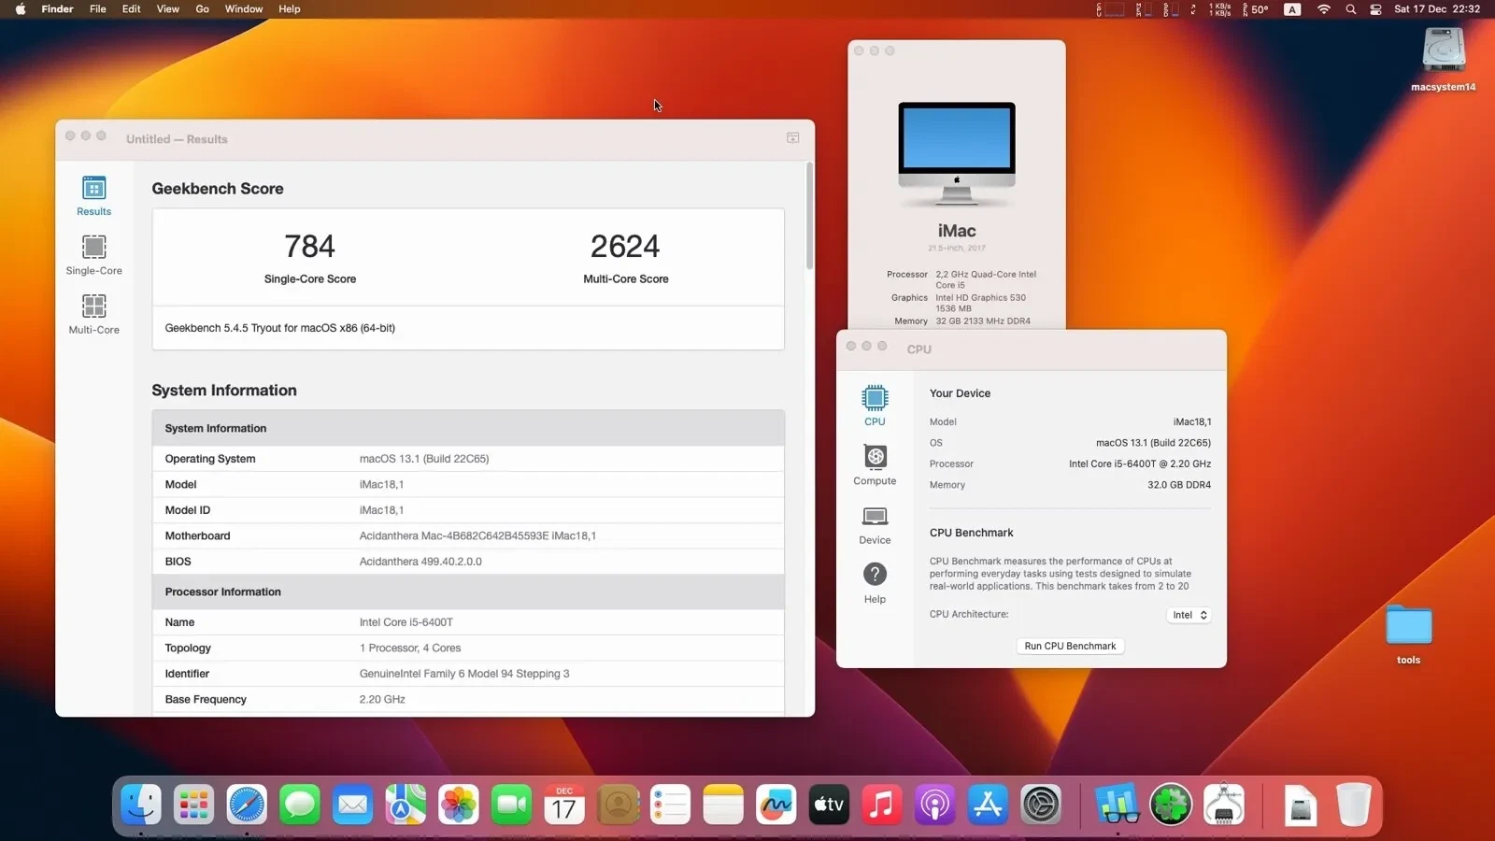
Task: Click the Memory 32.0 GB DDR4 value in CPU window
Action: click(1179, 485)
